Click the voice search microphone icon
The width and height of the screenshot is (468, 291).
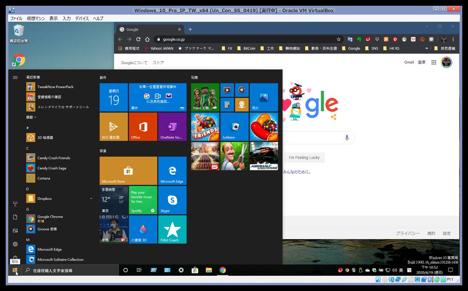[x=347, y=138]
